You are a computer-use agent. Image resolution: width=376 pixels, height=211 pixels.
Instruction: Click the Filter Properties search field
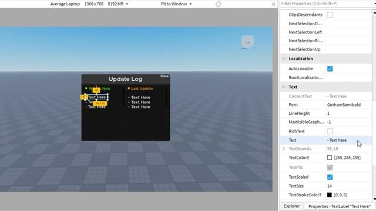click(x=326, y=4)
